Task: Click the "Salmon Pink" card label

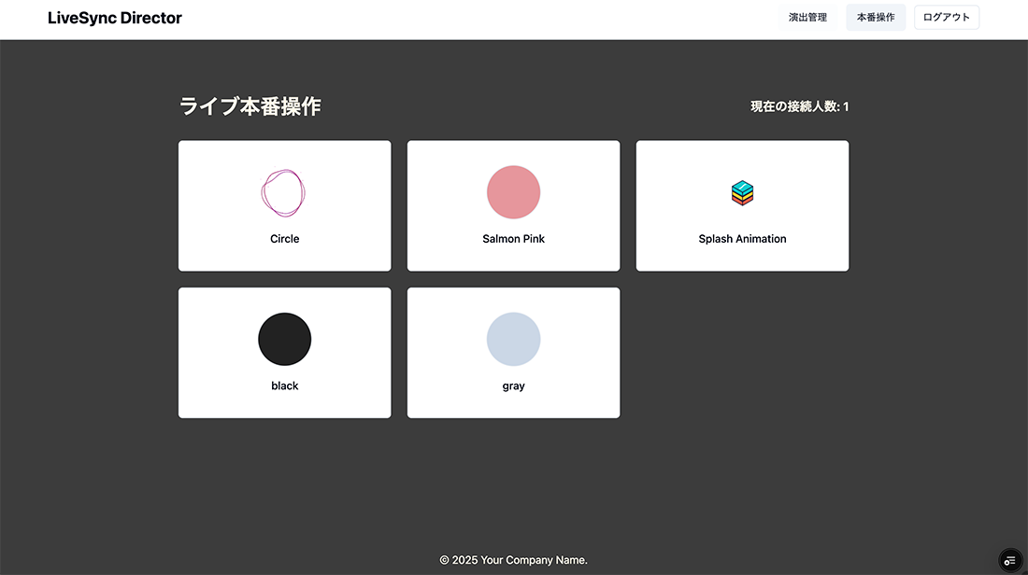Action: [x=513, y=239]
